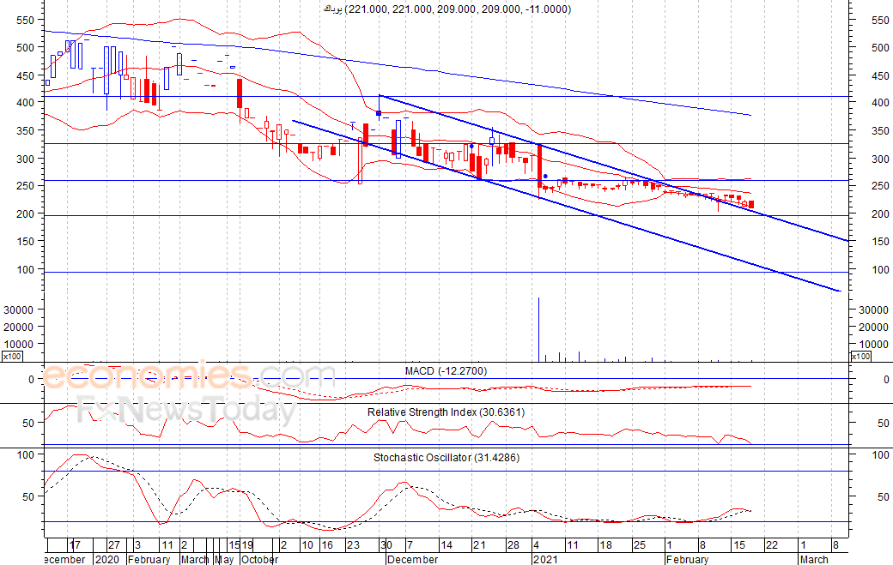Select the date tick labeled 14

[x=446, y=545]
